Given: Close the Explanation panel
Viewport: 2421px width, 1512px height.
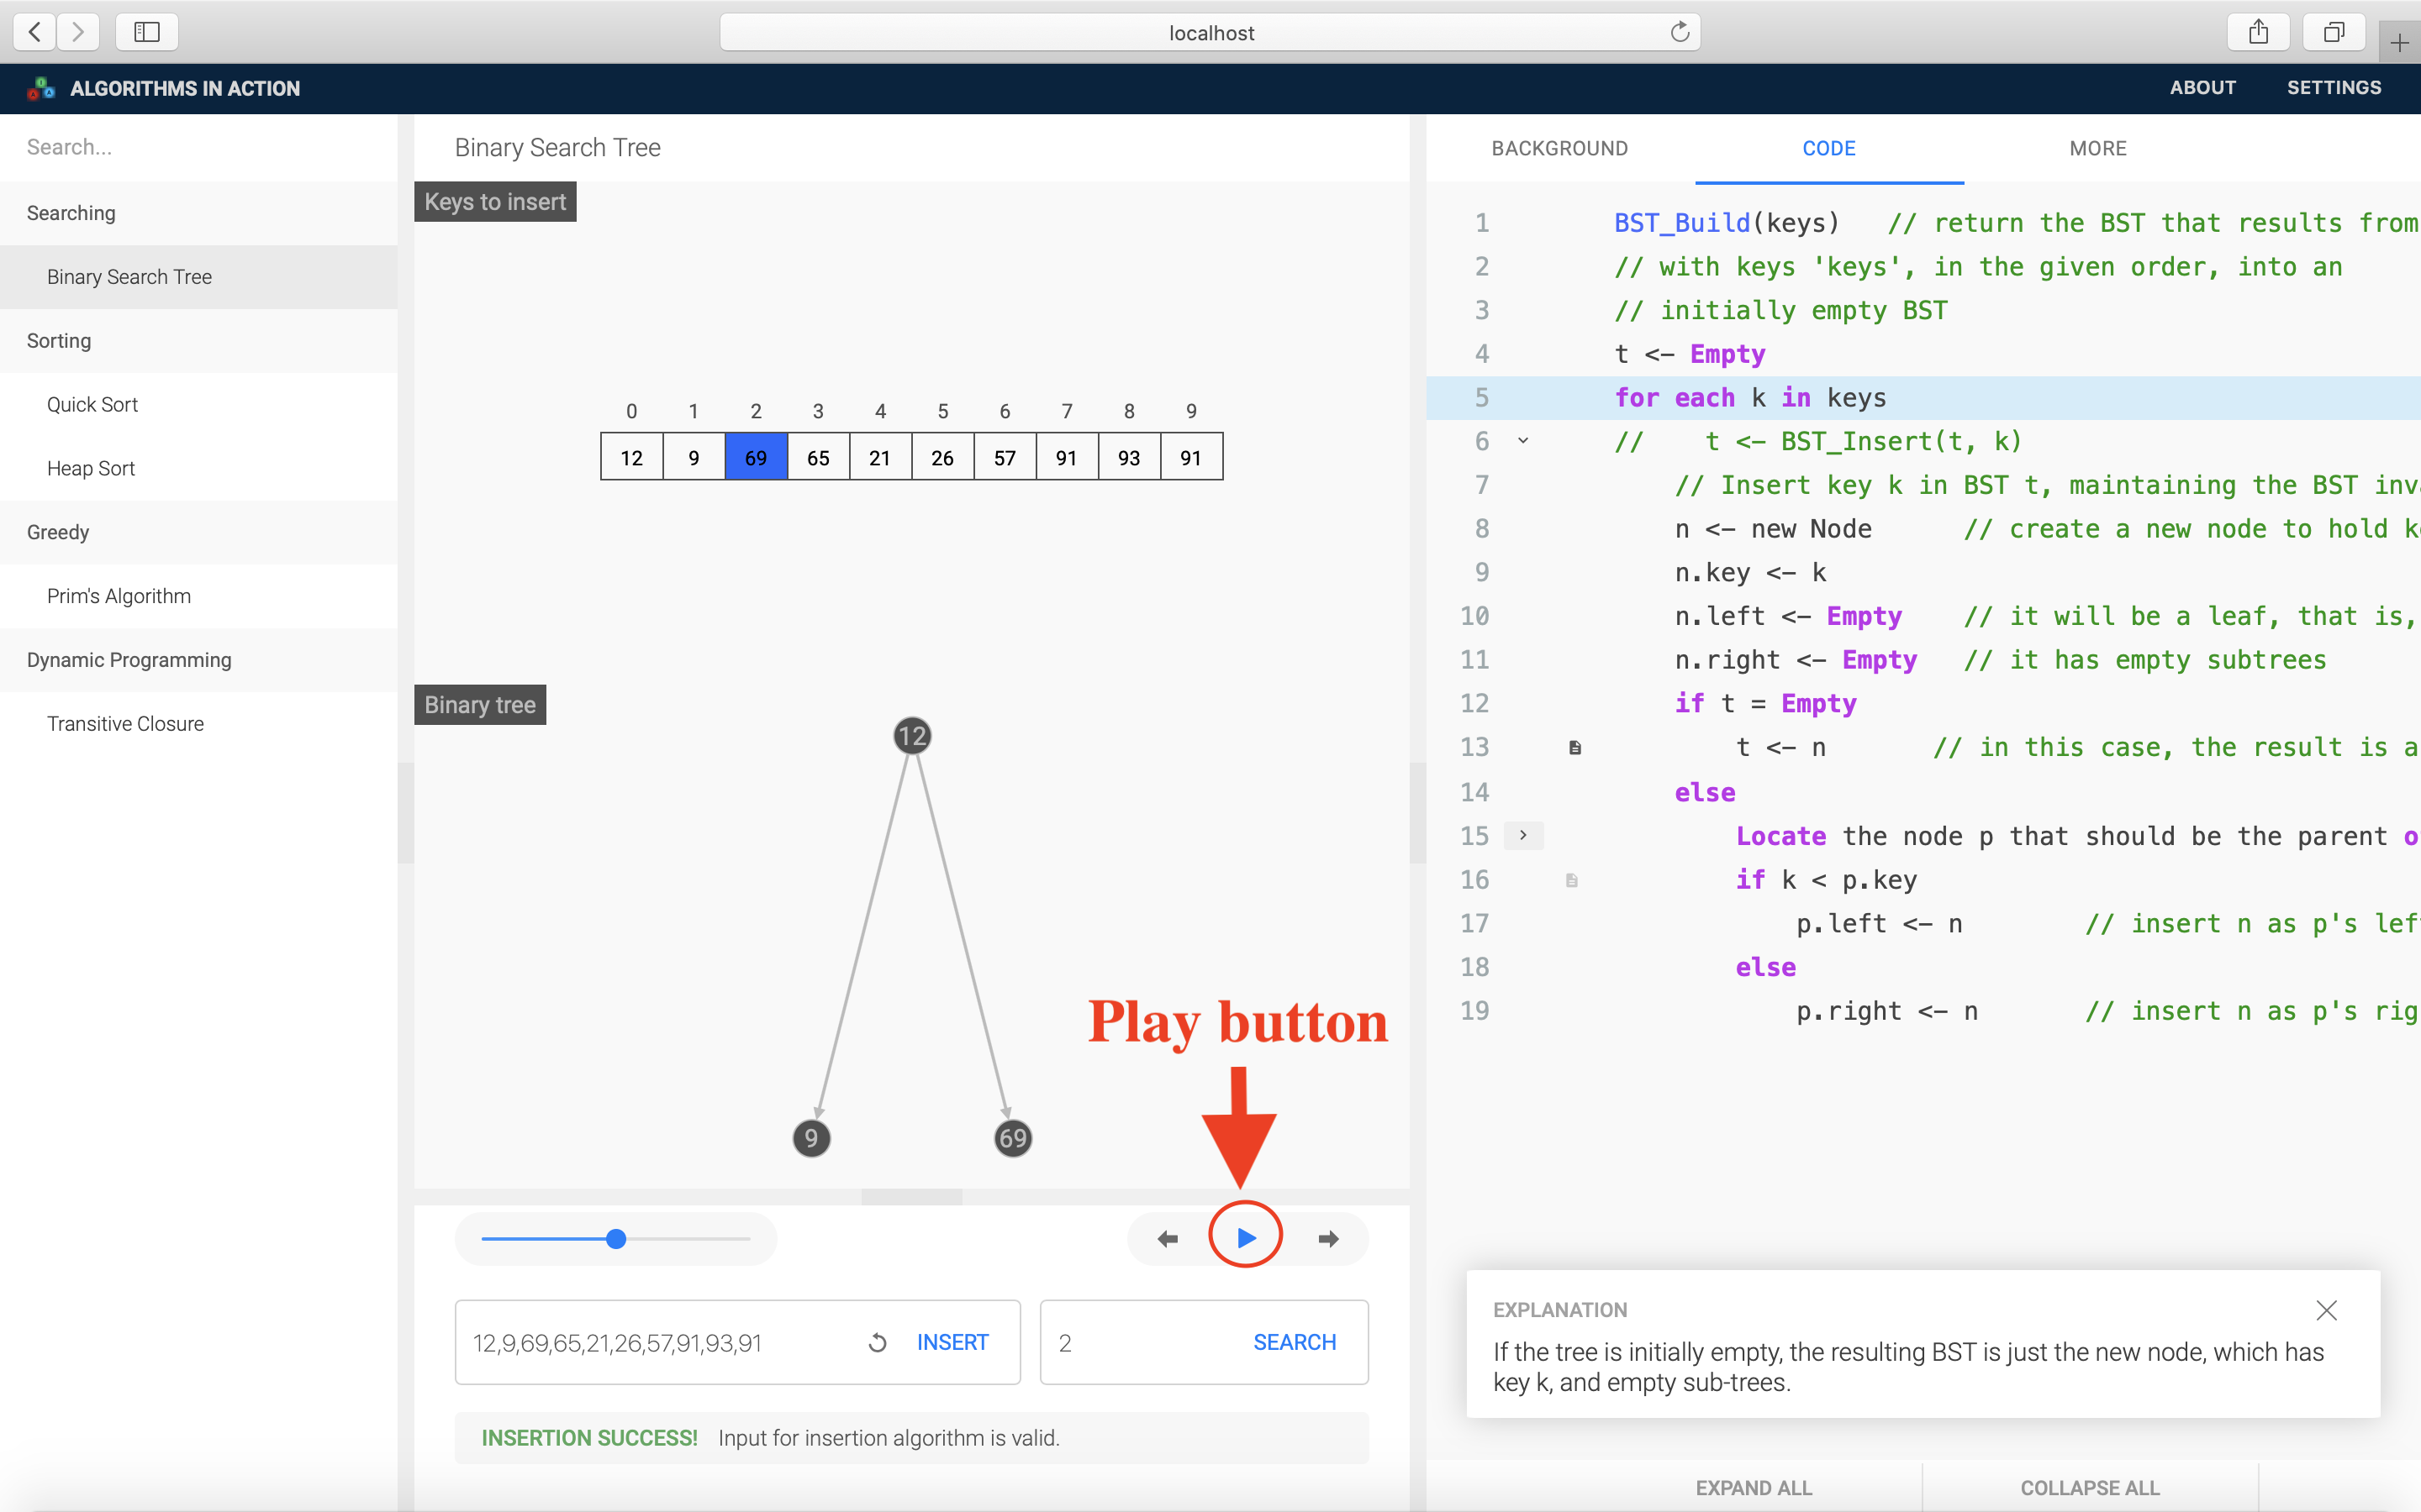Looking at the screenshot, I should click(x=2326, y=1310).
